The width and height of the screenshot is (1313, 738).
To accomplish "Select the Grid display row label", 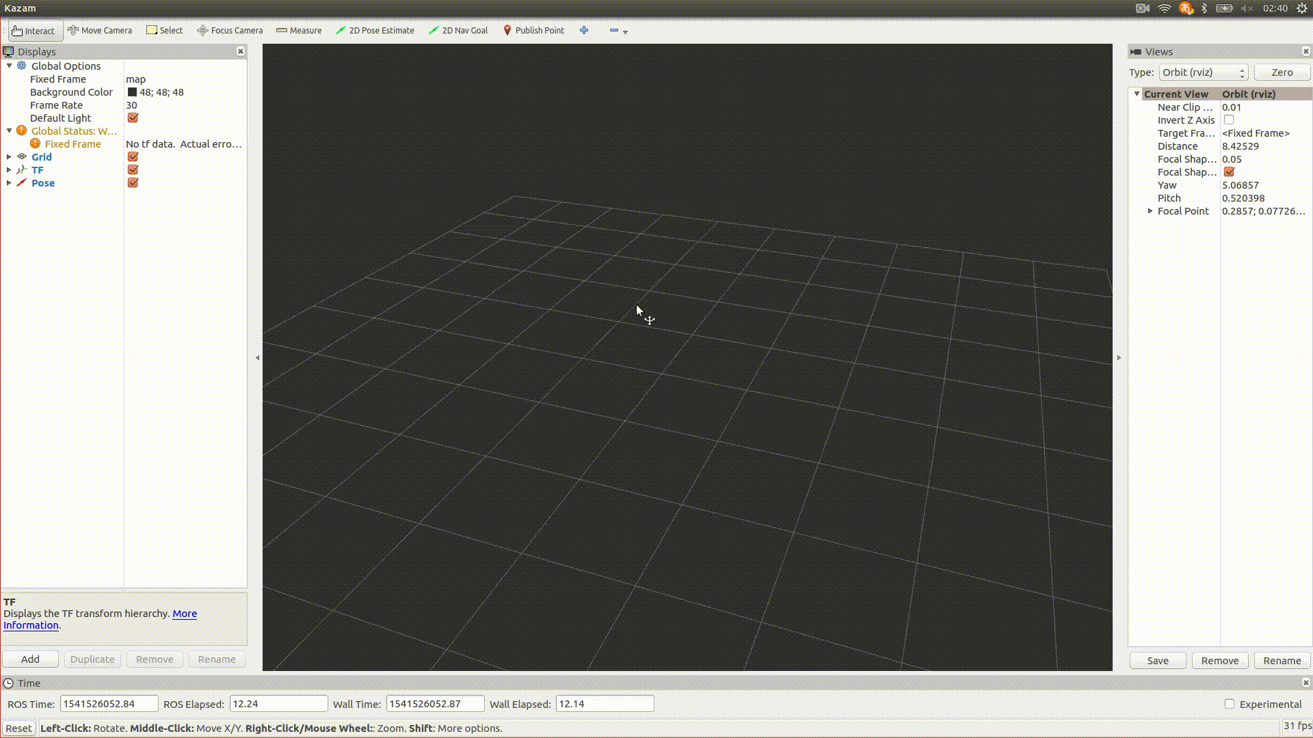I will point(42,157).
